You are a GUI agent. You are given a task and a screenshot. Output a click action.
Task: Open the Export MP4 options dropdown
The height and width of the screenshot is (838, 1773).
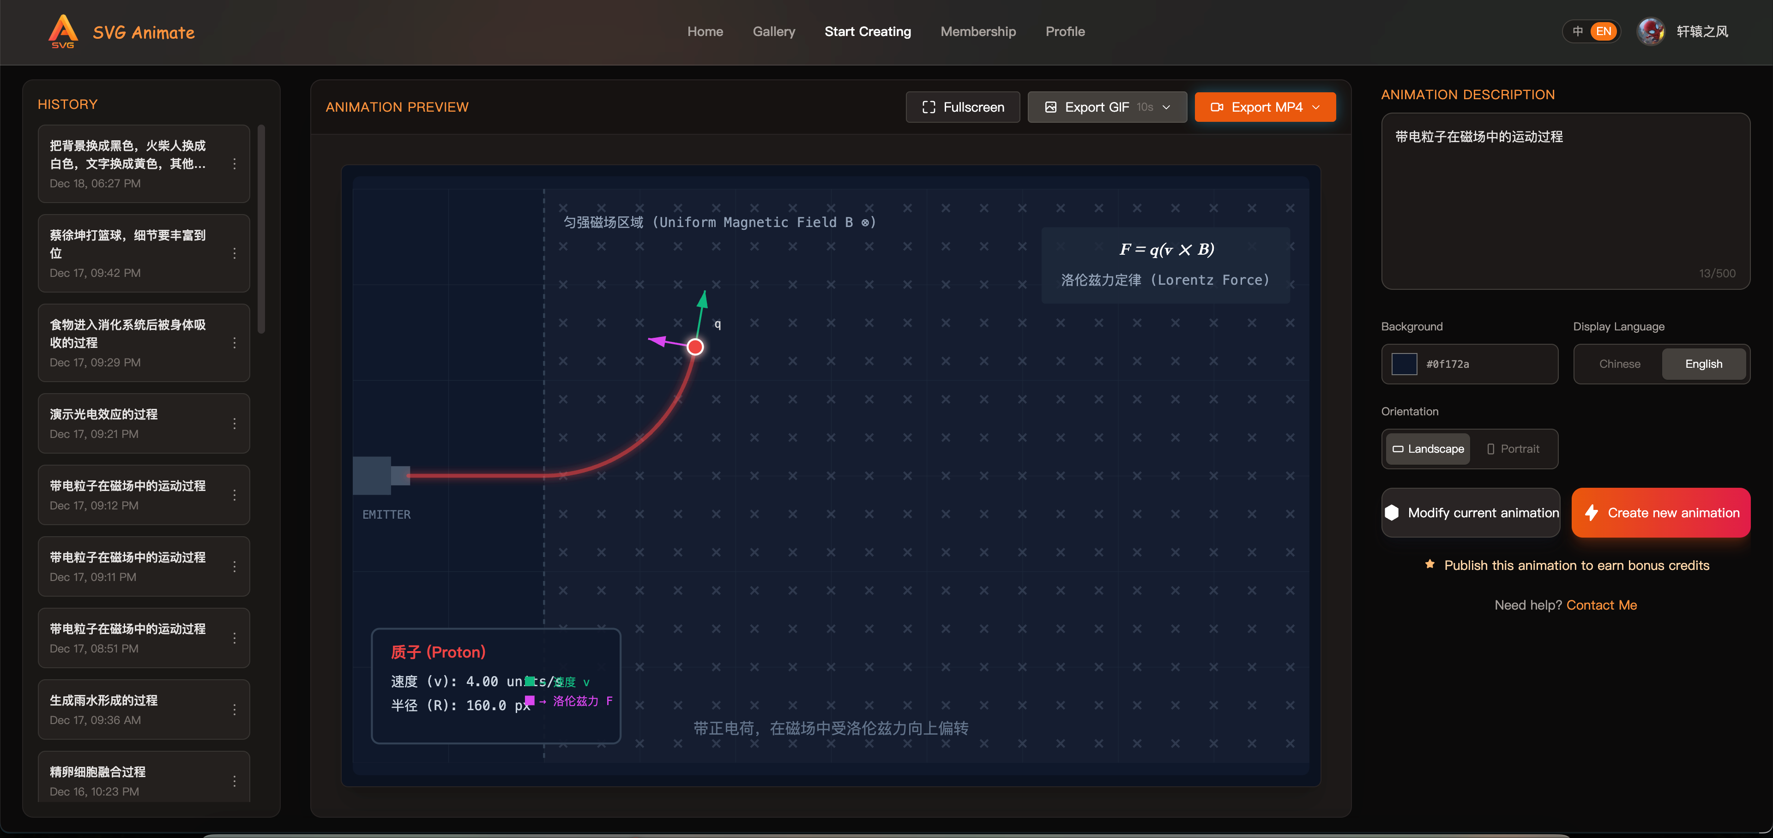tap(1316, 107)
